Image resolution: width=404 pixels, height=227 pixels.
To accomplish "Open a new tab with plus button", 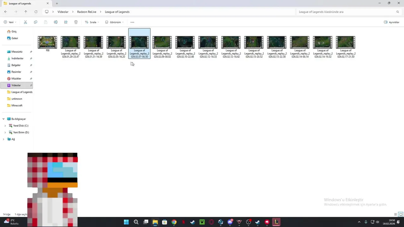I will point(57,3).
